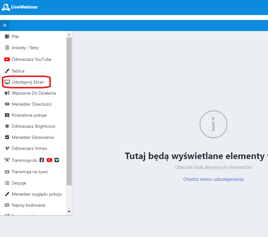Open Transmisja na żywo option
The width and height of the screenshot is (268, 237).
tap(29, 172)
